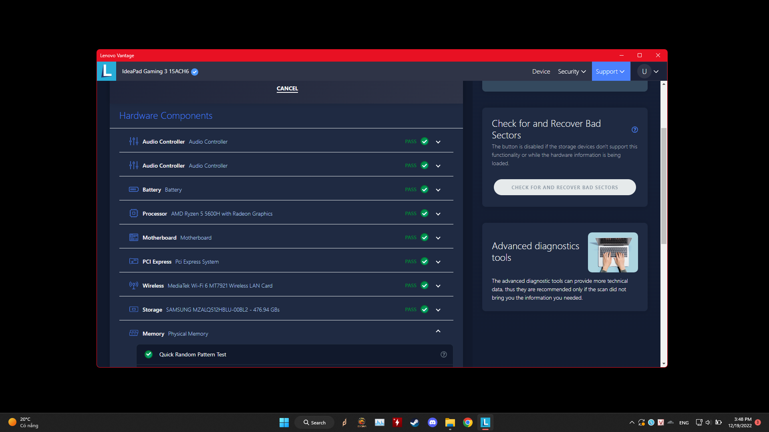Open help for Quick Random Pattern Test

pos(443,354)
